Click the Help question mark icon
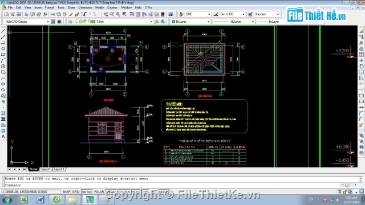The image size is (365, 205). 171,14
